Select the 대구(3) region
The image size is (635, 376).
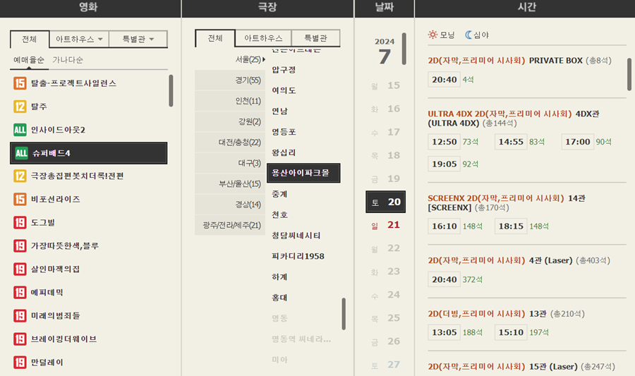[230, 163]
